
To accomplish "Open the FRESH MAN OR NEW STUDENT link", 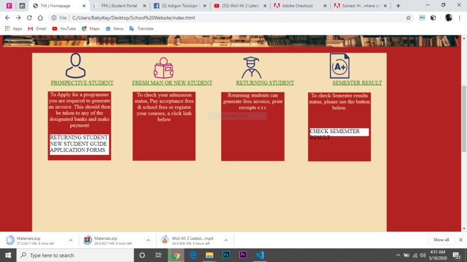I will click(x=172, y=83).
